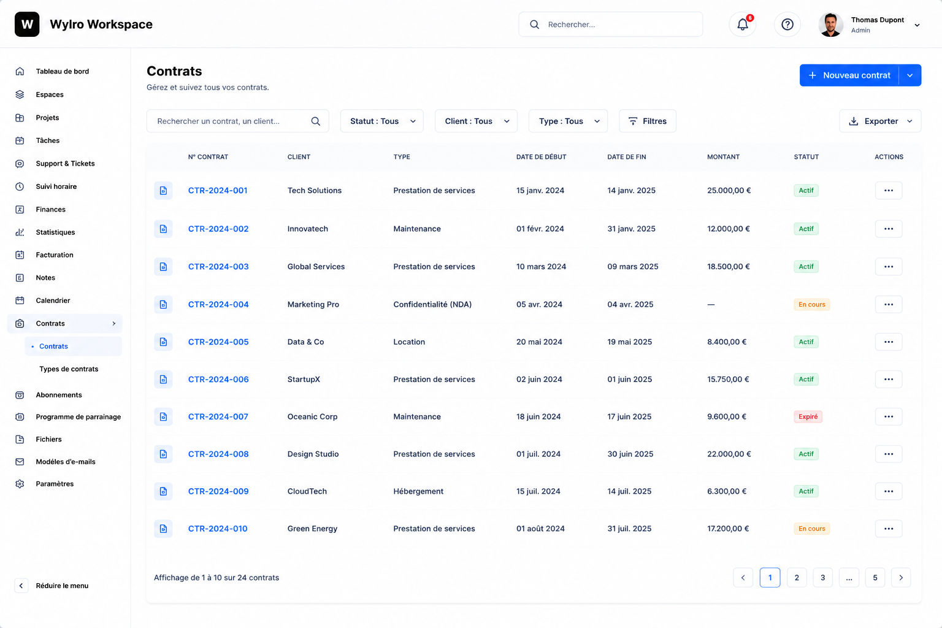Click the Rechercher un contrat field

237,121
